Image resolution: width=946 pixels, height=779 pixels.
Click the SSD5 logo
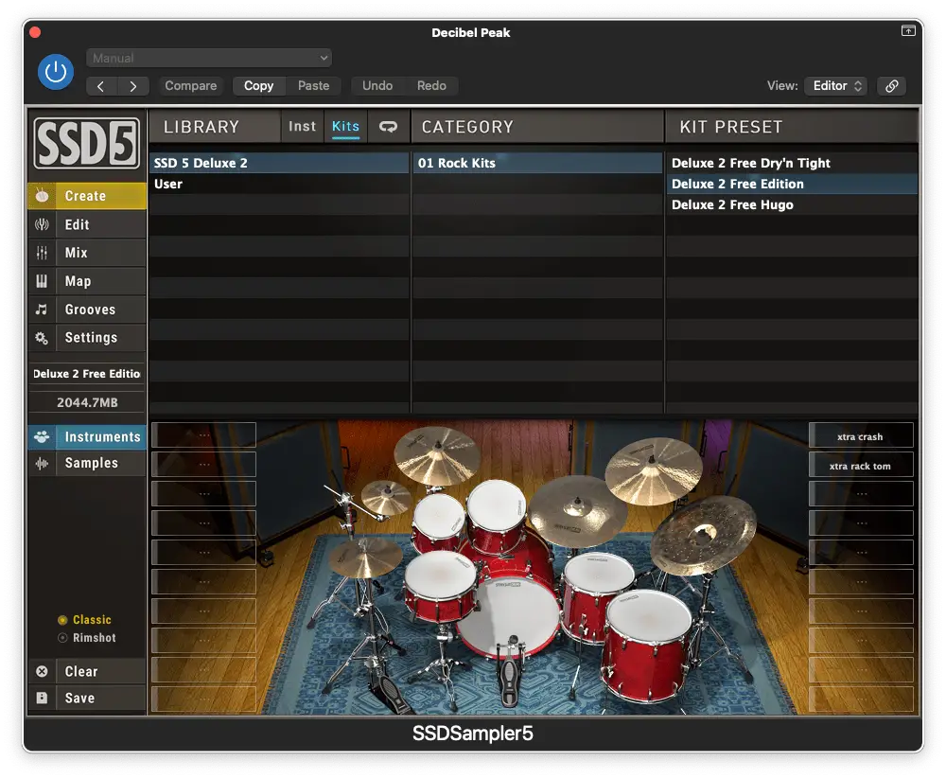tap(87, 143)
